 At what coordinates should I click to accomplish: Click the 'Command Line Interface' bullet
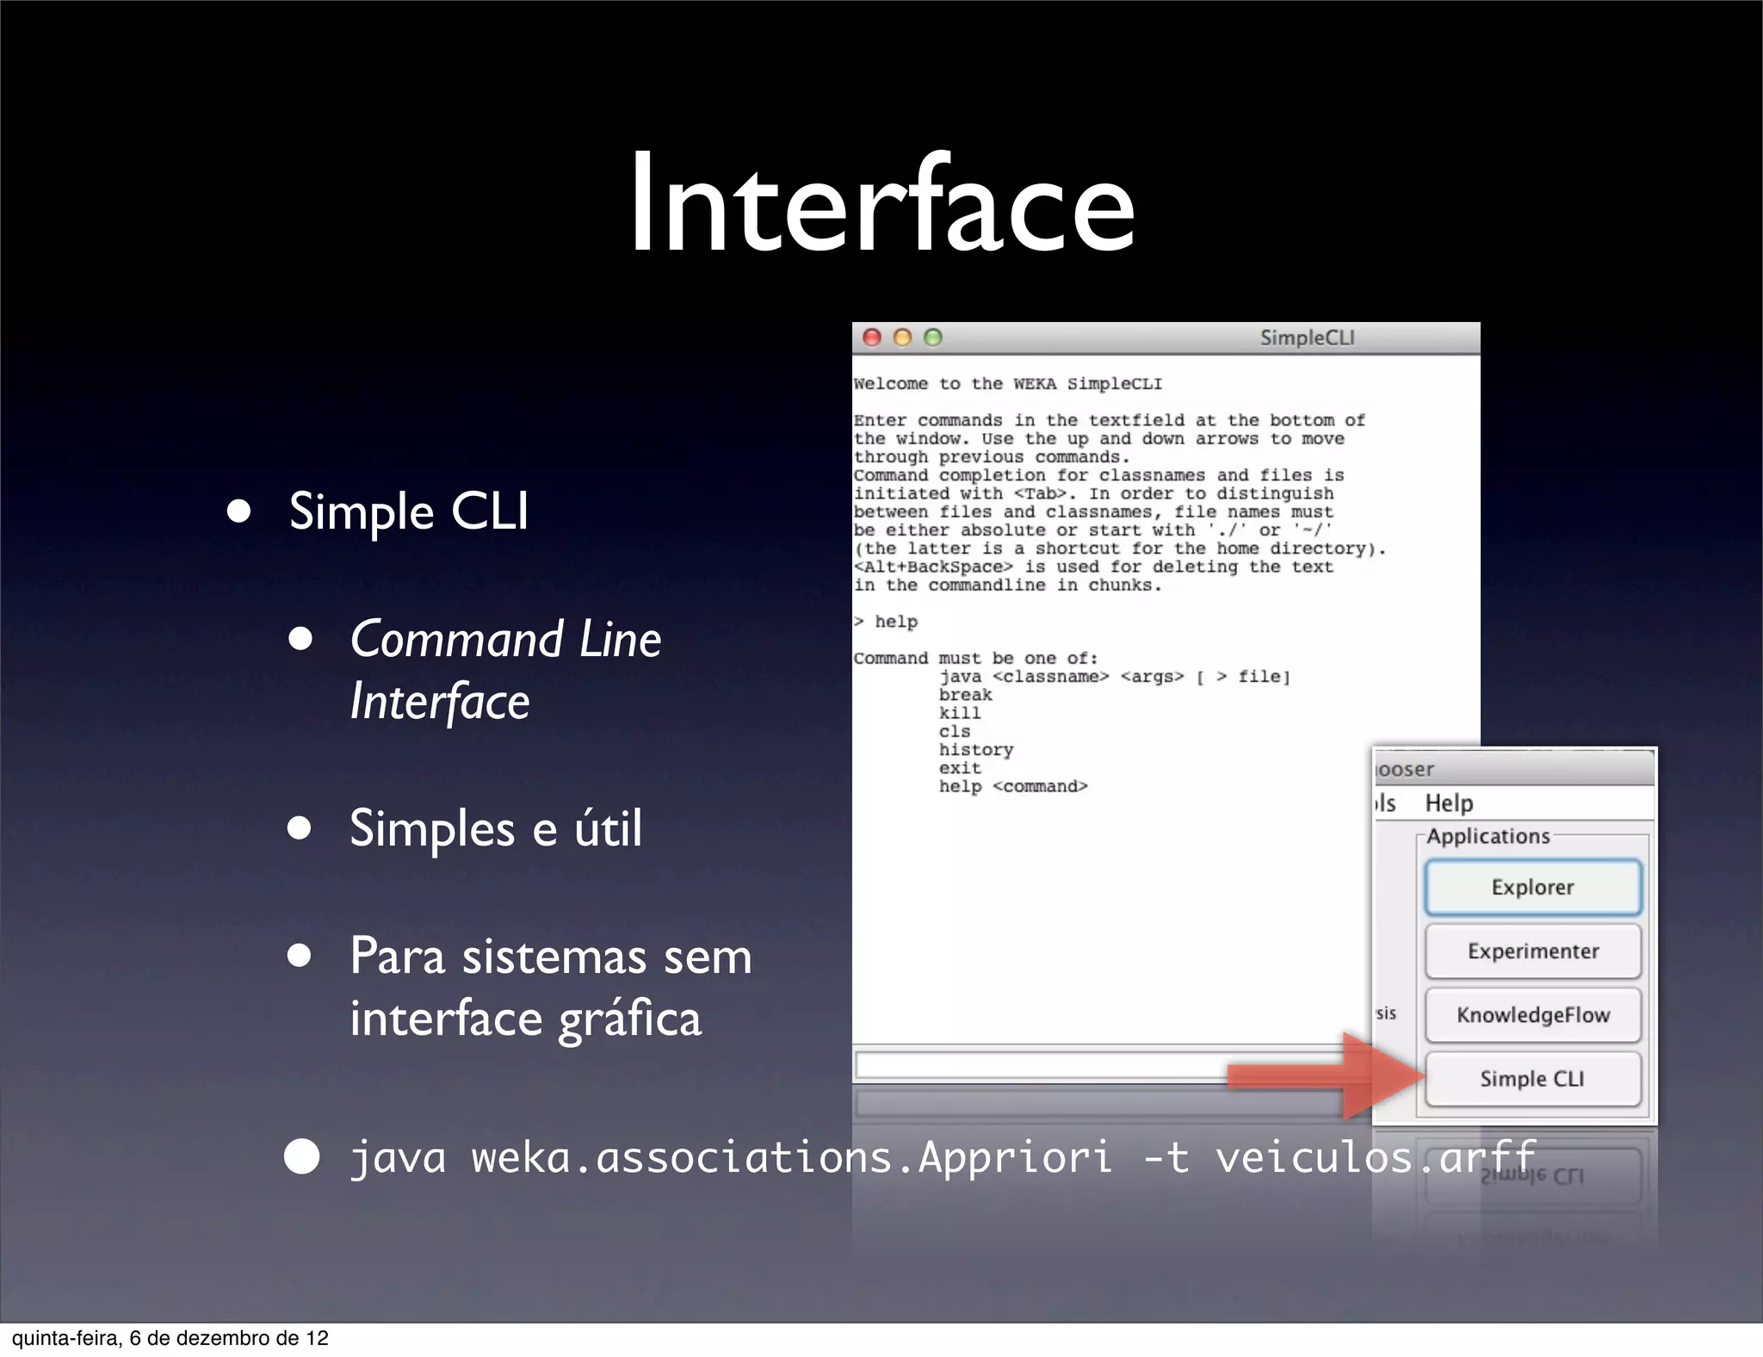[505, 670]
